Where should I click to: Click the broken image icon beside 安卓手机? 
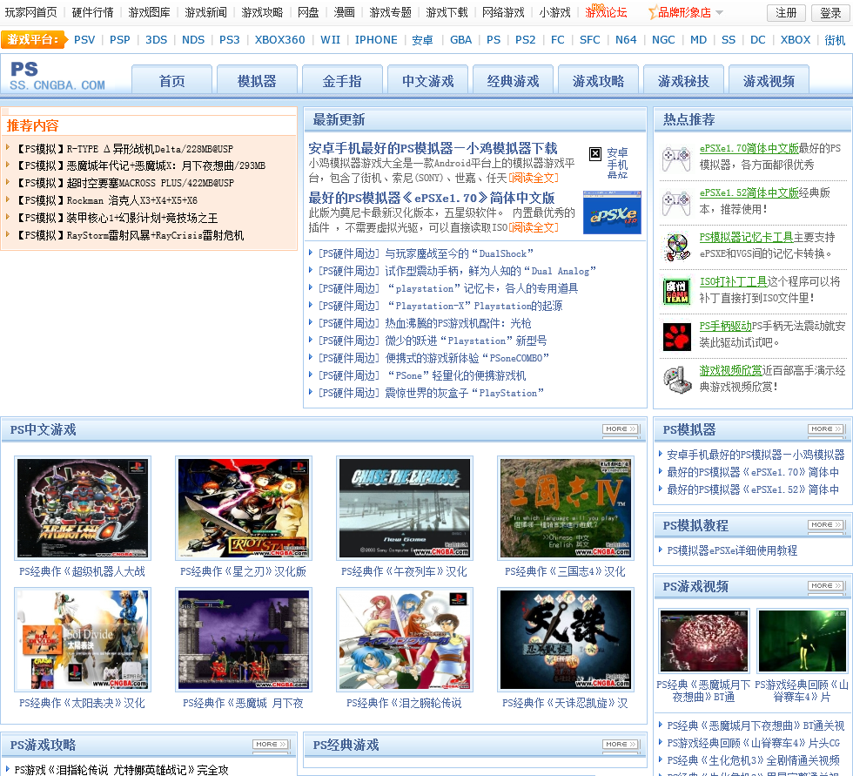[x=595, y=153]
